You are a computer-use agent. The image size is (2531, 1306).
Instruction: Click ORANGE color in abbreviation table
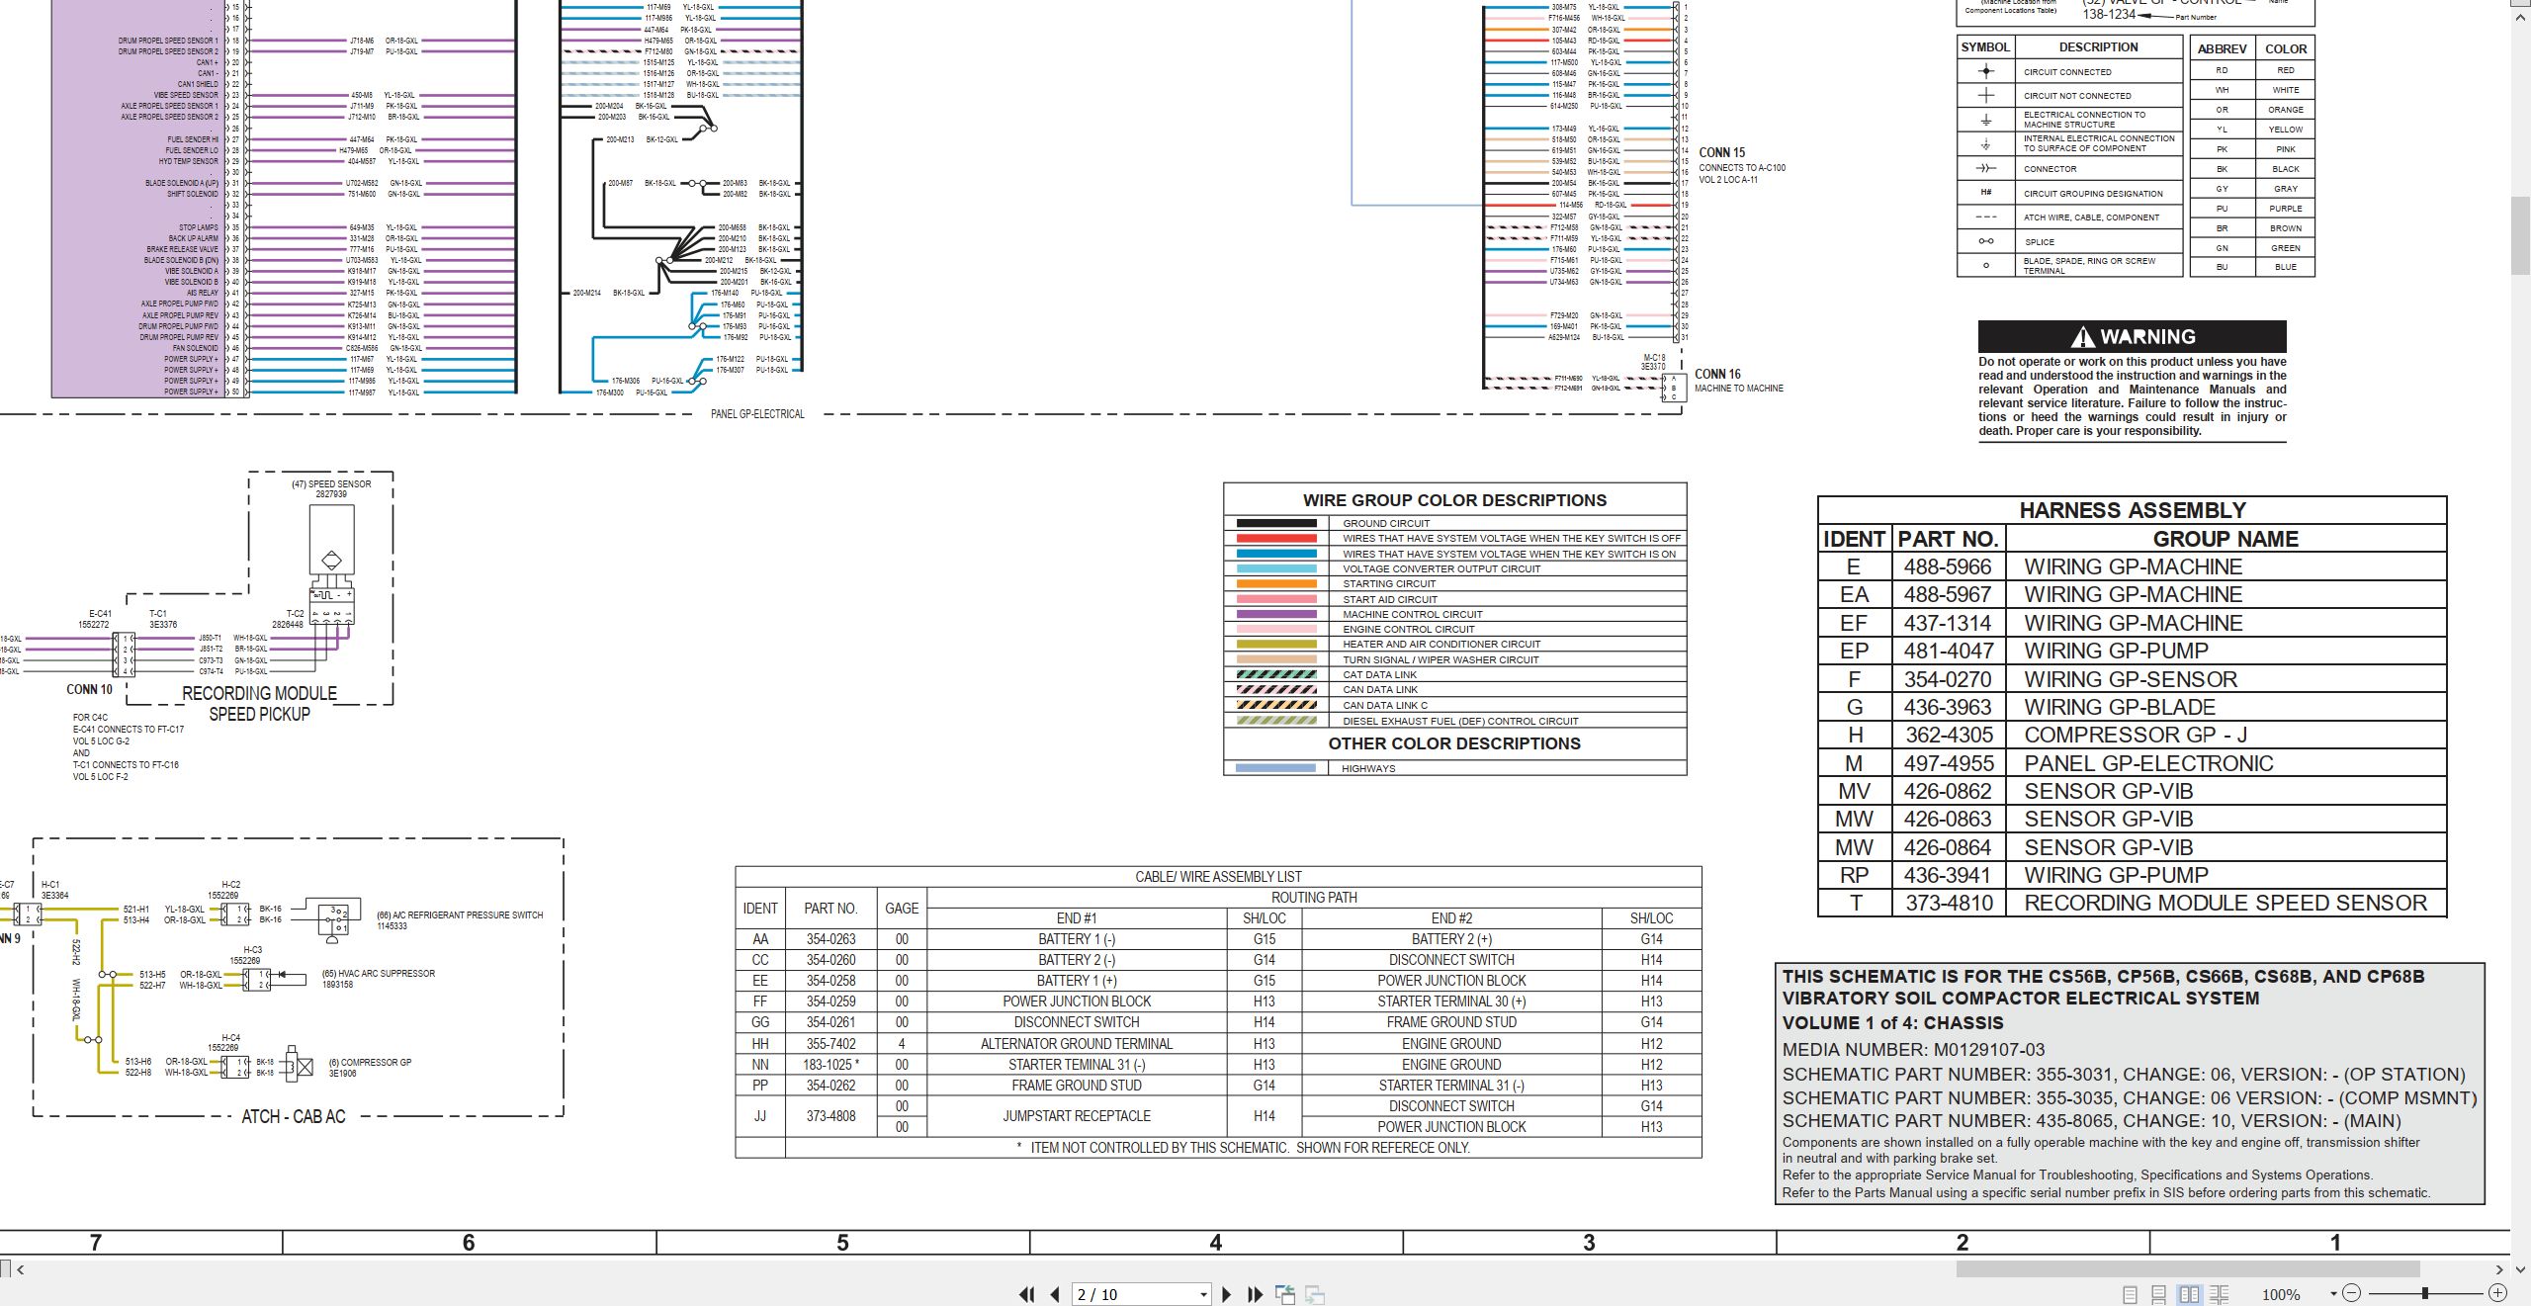pos(2286,110)
